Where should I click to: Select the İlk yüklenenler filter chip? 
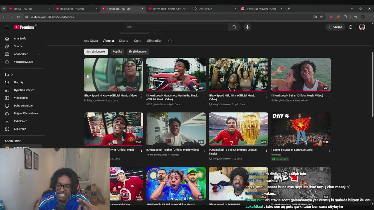(138, 52)
